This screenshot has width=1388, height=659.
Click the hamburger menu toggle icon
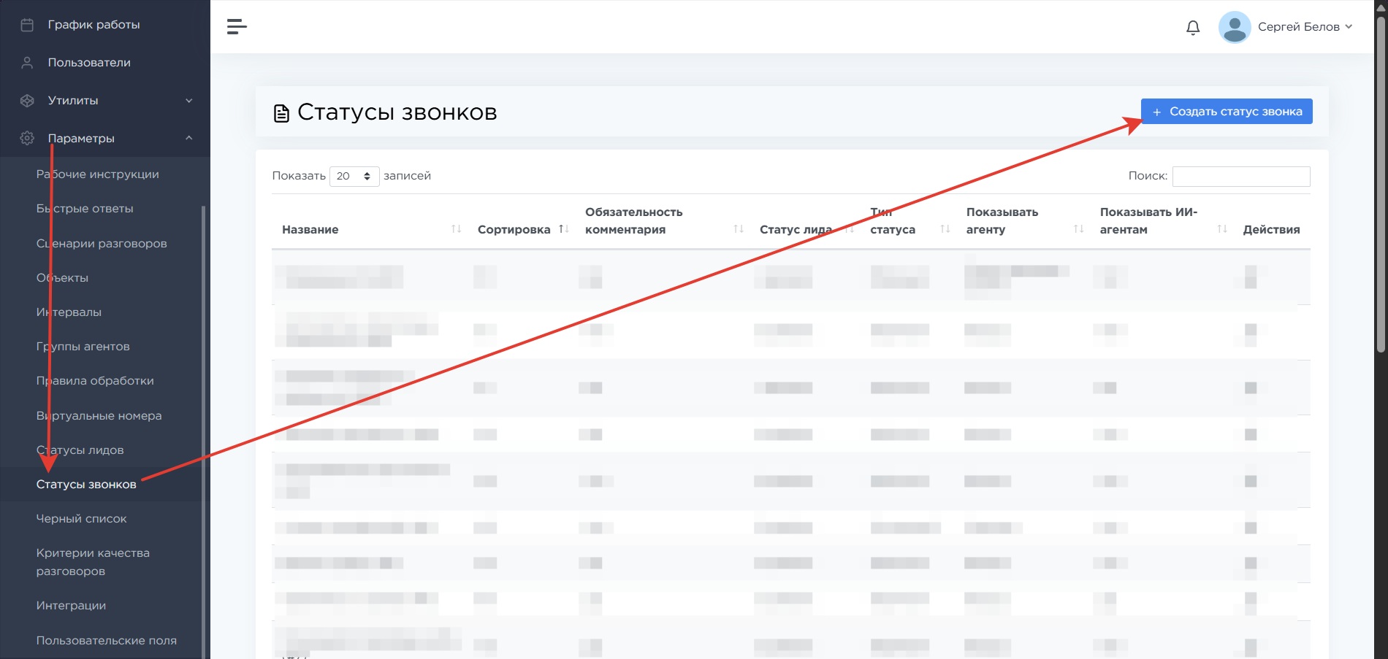(x=237, y=27)
